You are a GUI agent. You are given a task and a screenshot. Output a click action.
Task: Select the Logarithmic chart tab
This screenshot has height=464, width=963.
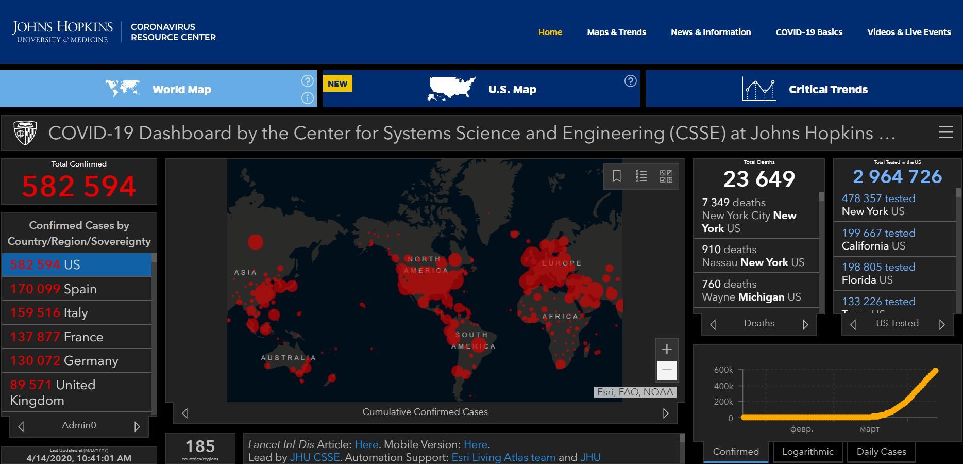807,452
